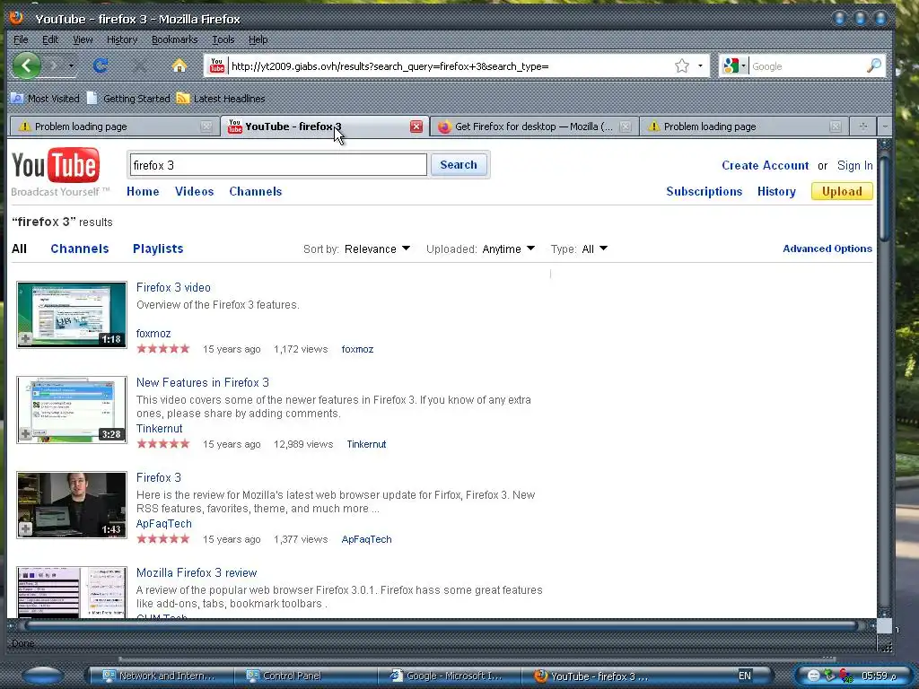Close the Get Firefox for desktop tab

[626, 126]
